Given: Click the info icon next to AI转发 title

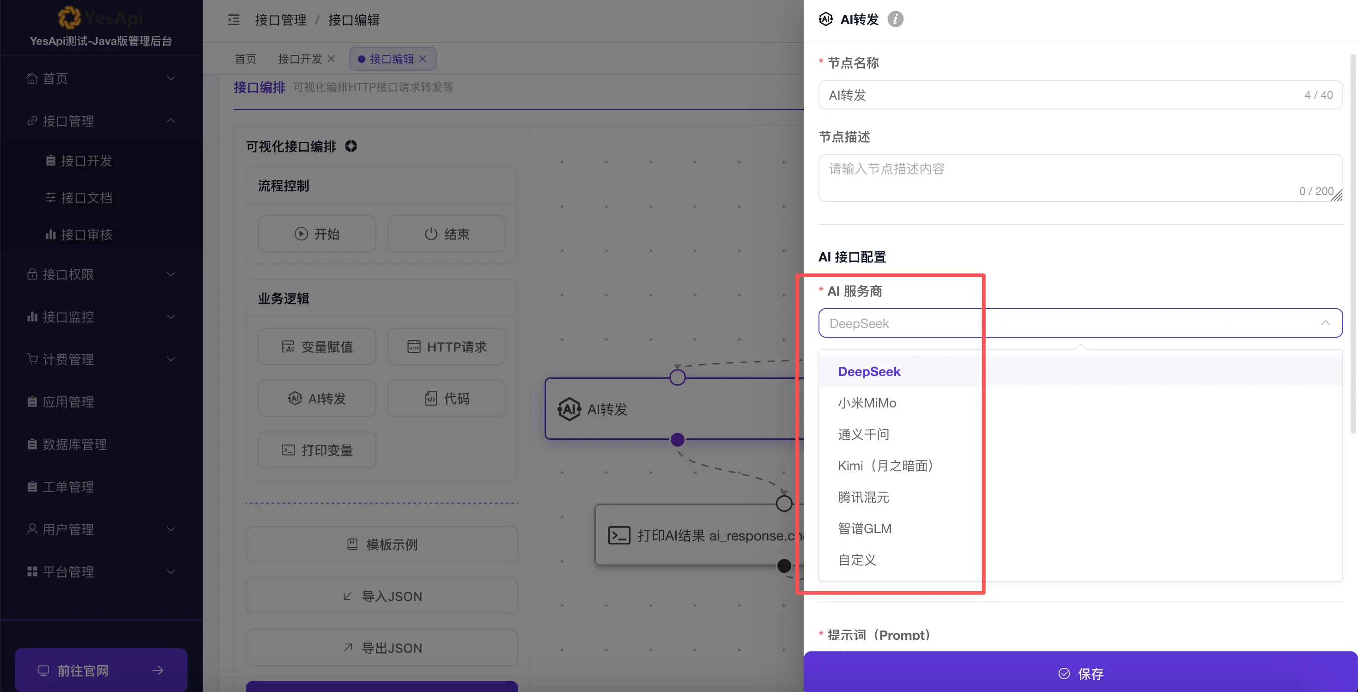Looking at the screenshot, I should point(895,19).
